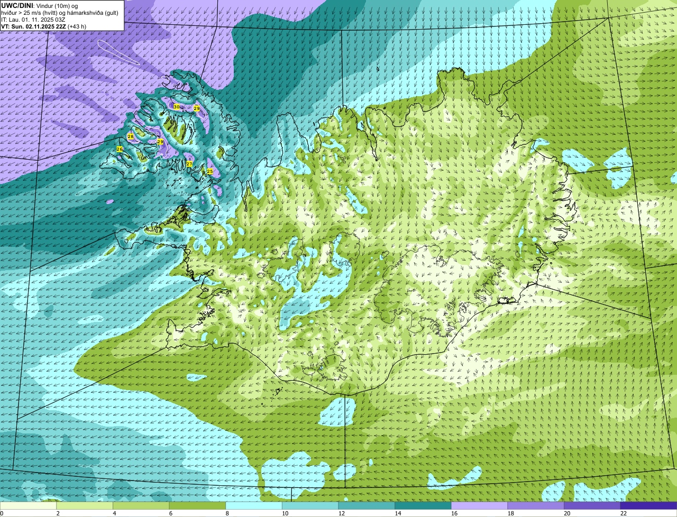Click the legend tick label "18"
This screenshot has height=517, width=677.
coord(511,513)
